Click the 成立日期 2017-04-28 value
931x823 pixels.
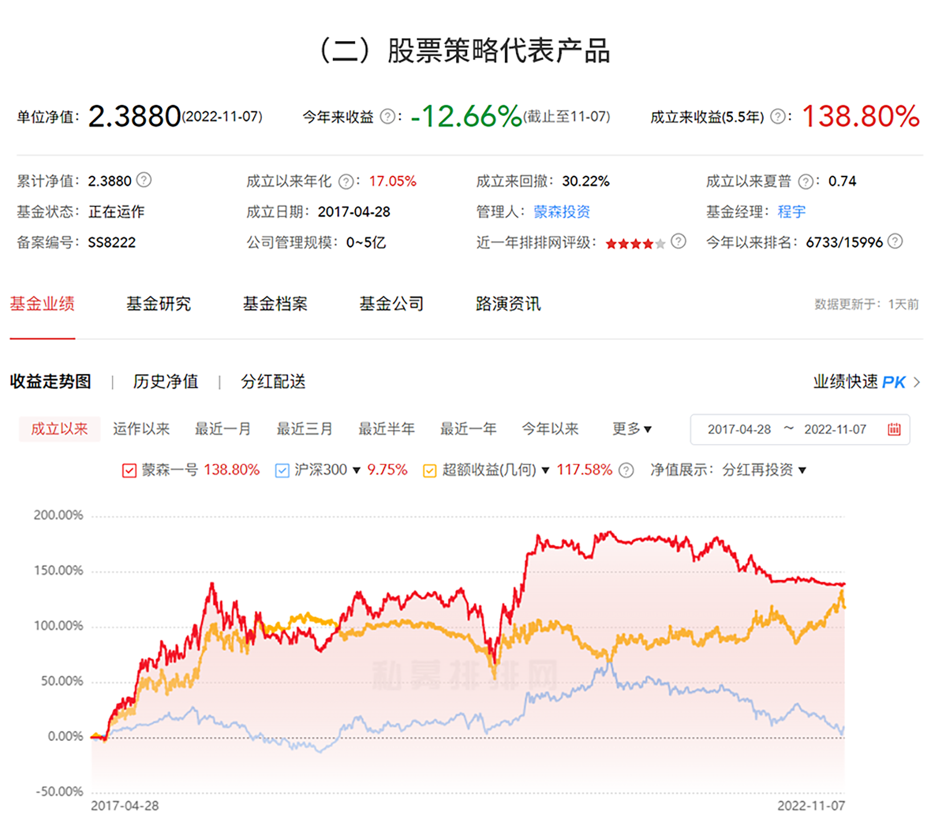(354, 212)
